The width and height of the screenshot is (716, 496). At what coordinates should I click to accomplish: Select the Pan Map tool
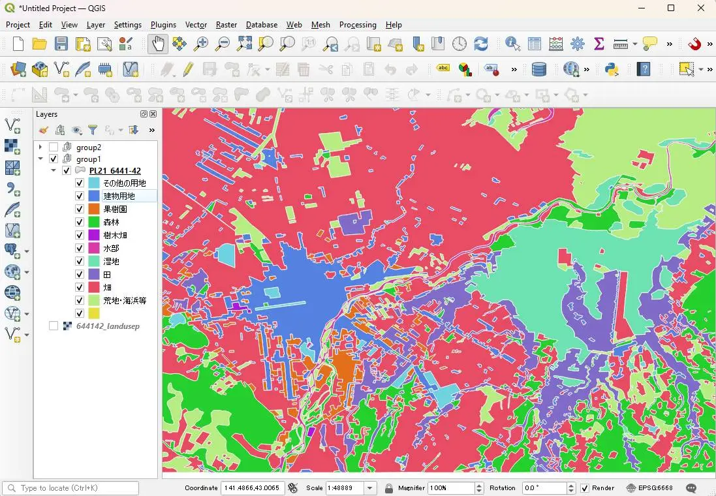(x=159, y=44)
